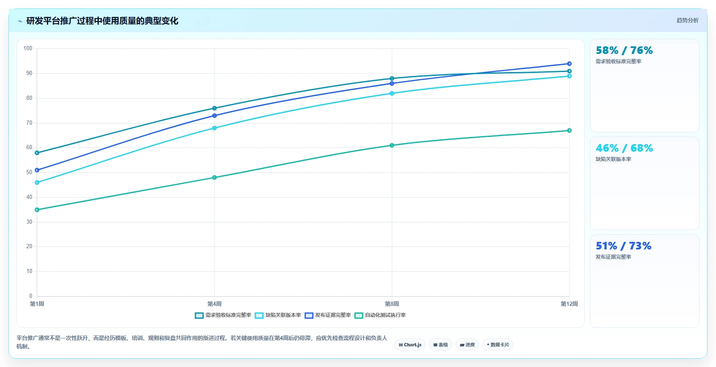Open the 46% / 68% 缺陷关联版本率 card
The width and height of the screenshot is (716, 367).
tap(644, 183)
